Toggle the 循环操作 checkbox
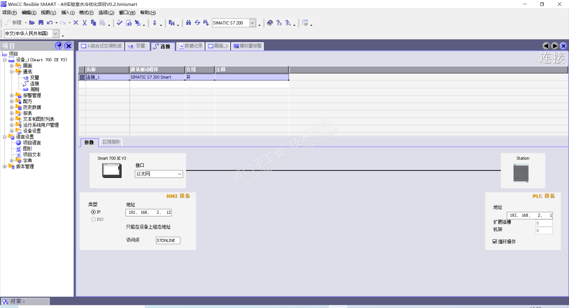This screenshot has width=569, height=308. pyautogui.click(x=495, y=242)
